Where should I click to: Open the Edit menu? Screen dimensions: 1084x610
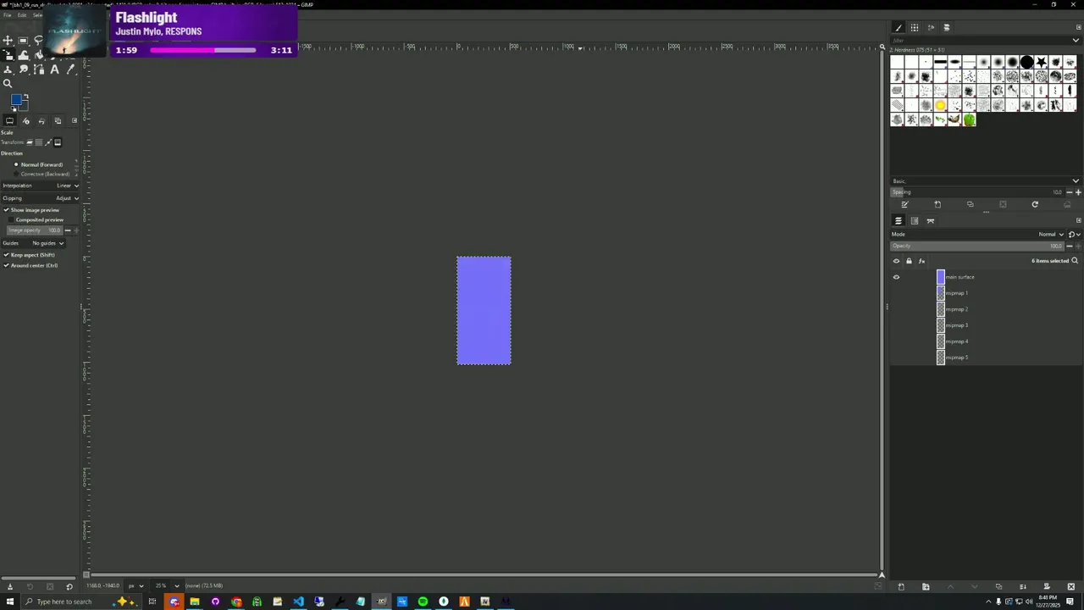click(x=22, y=15)
